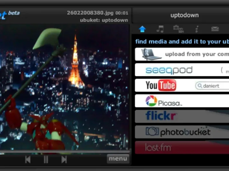229x171 pixels.
Task: Select the seeqpod media source
Action: tap(182, 70)
